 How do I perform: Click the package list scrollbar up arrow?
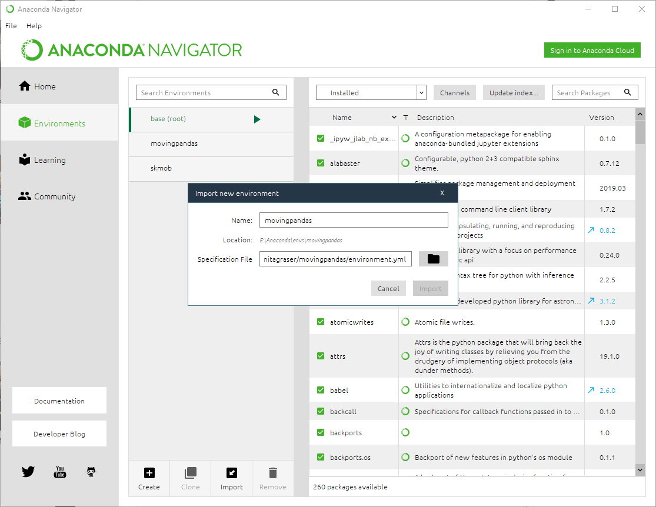click(640, 114)
